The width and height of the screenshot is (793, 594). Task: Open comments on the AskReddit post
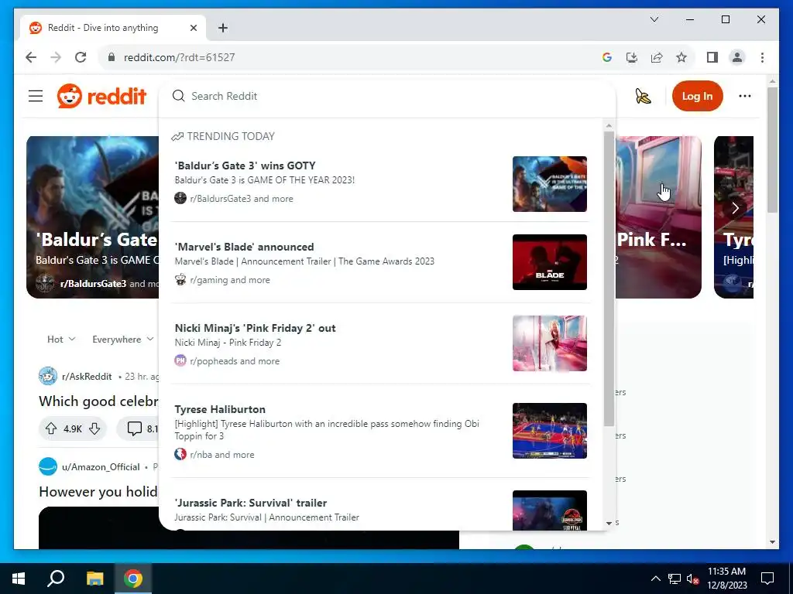pyautogui.click(x=138, y=428)
